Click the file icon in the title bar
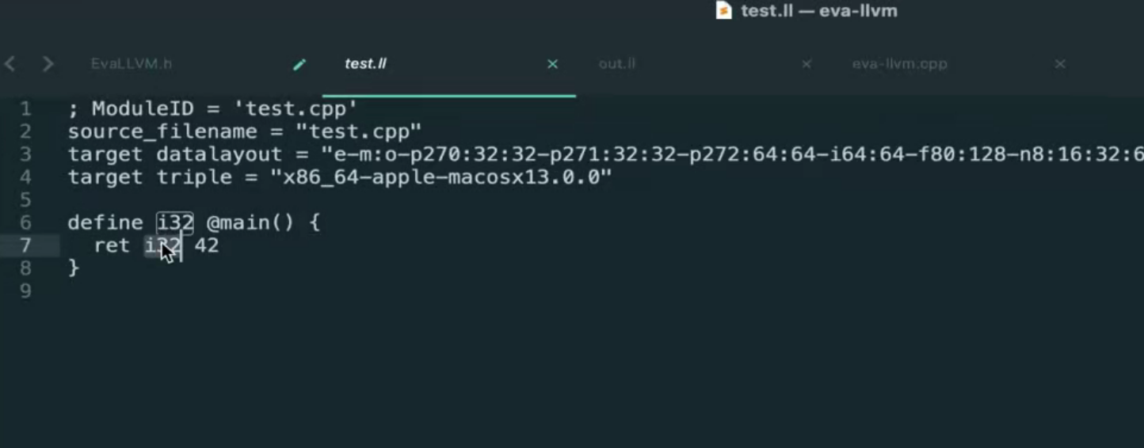 tap(723, 10)
